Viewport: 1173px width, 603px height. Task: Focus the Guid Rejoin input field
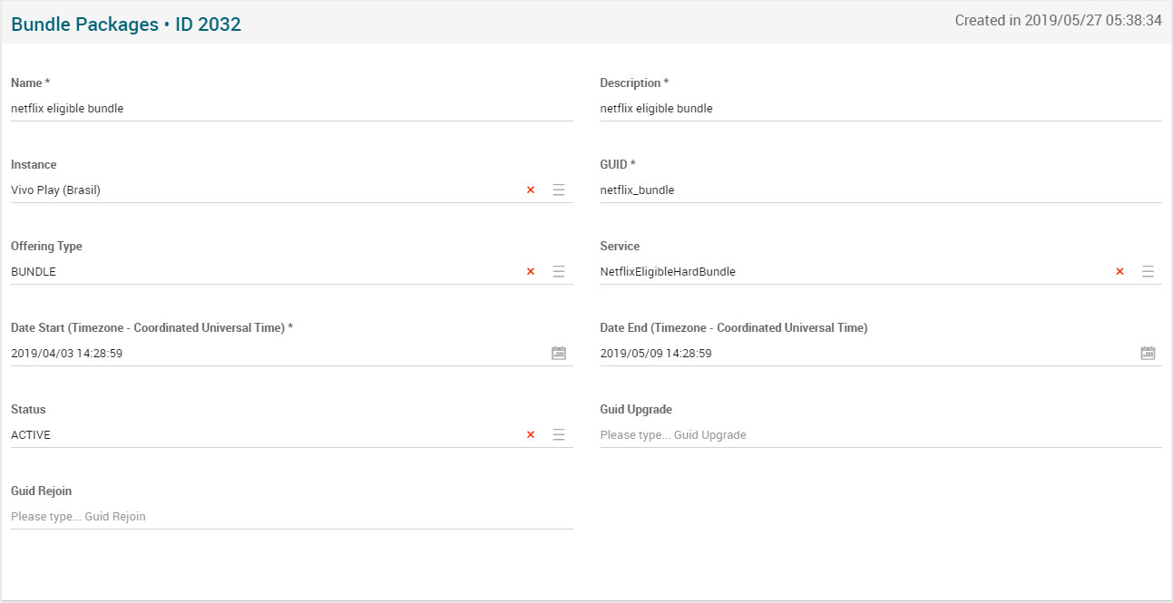point(290,517)
